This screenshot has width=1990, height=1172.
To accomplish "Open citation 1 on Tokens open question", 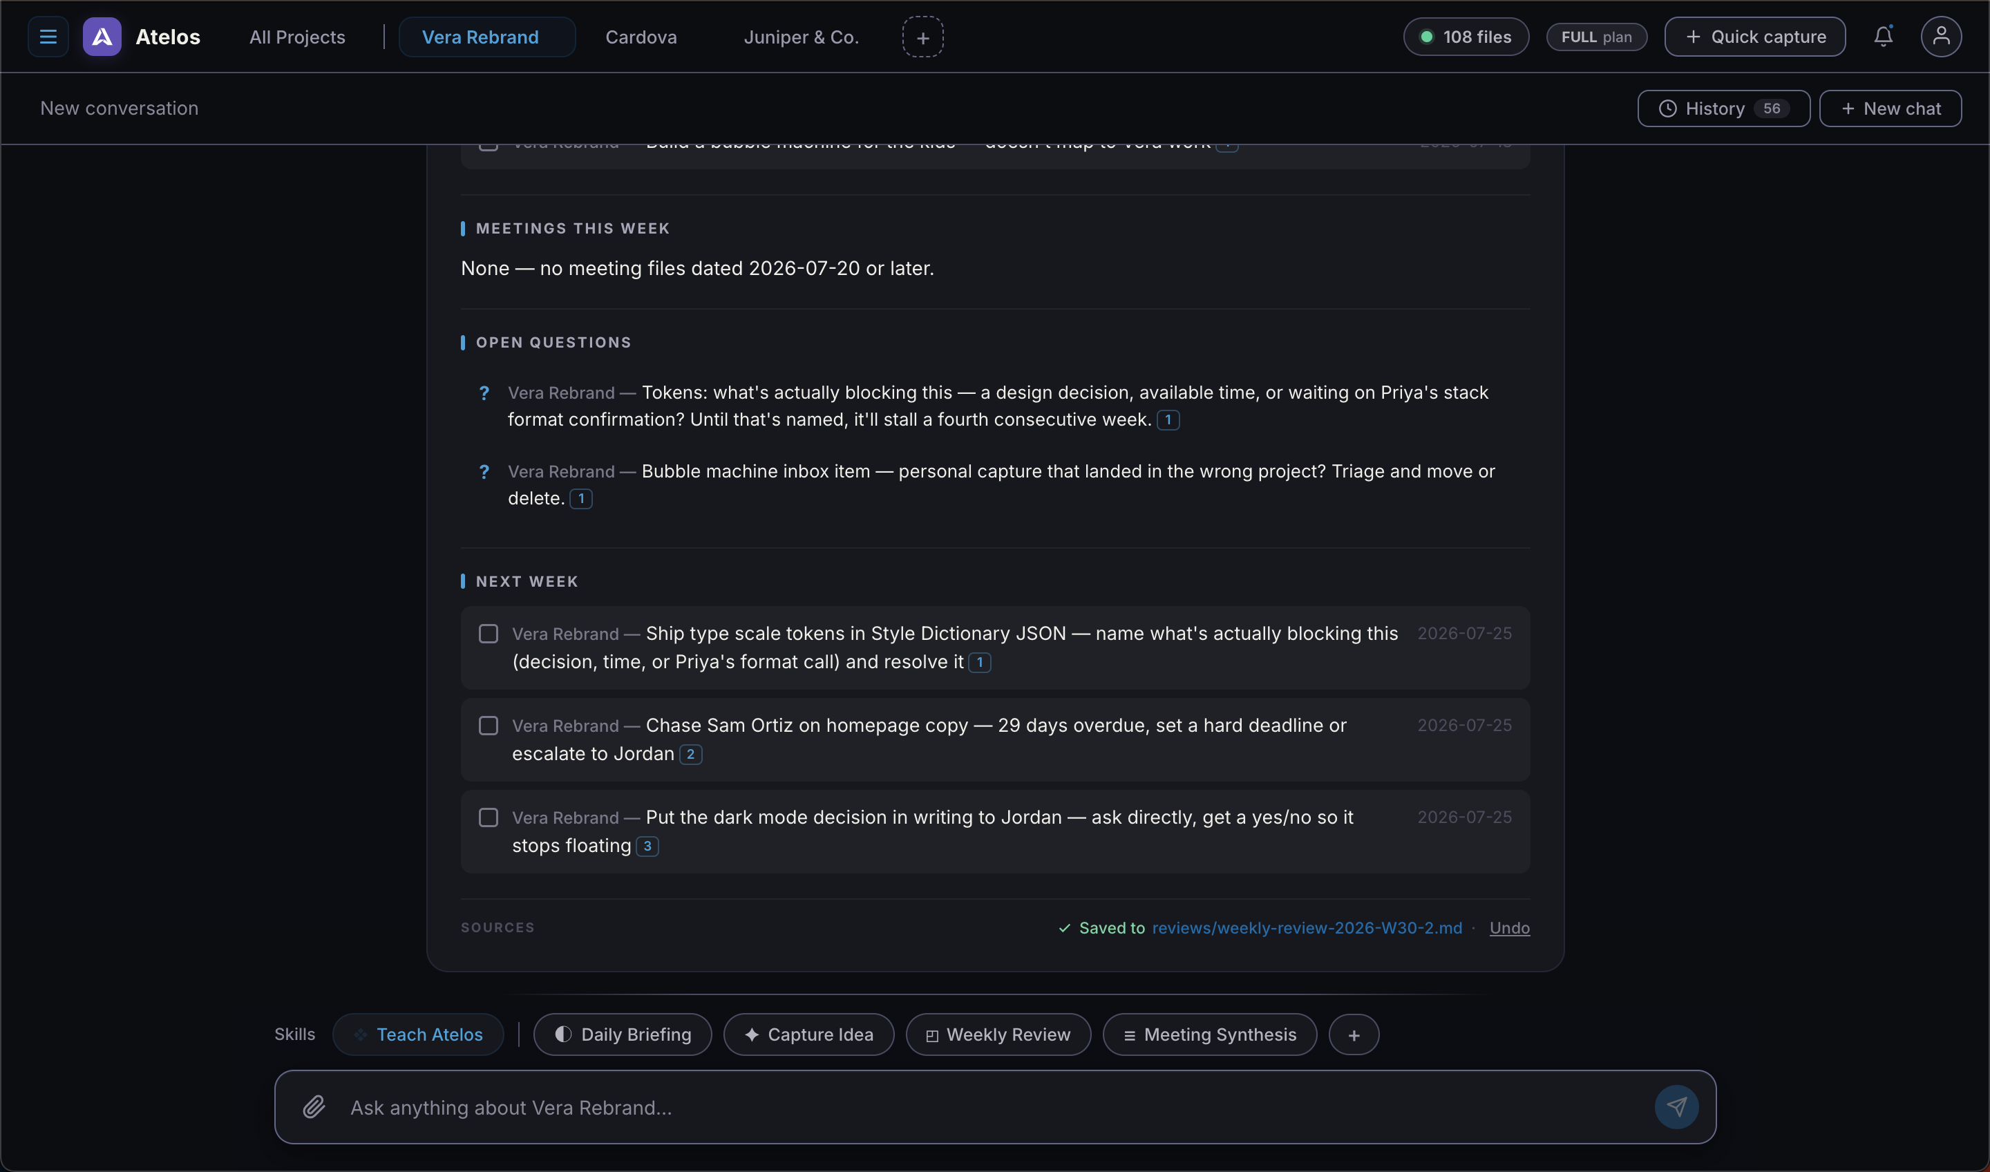I will 1168,419.
